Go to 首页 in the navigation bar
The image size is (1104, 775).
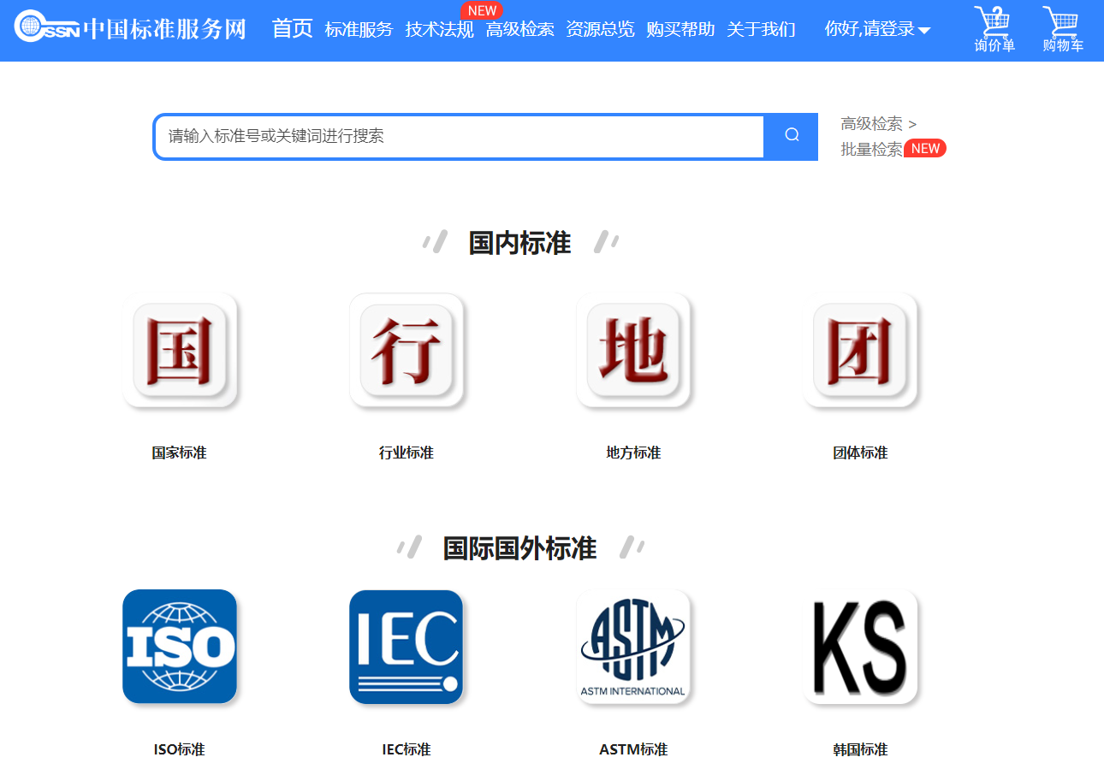293,29
